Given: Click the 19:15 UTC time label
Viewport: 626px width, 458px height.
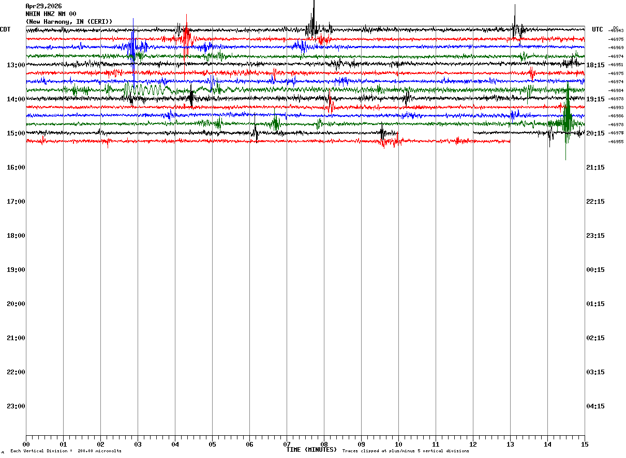Looking at the screenshot, I should pos(595,99).
